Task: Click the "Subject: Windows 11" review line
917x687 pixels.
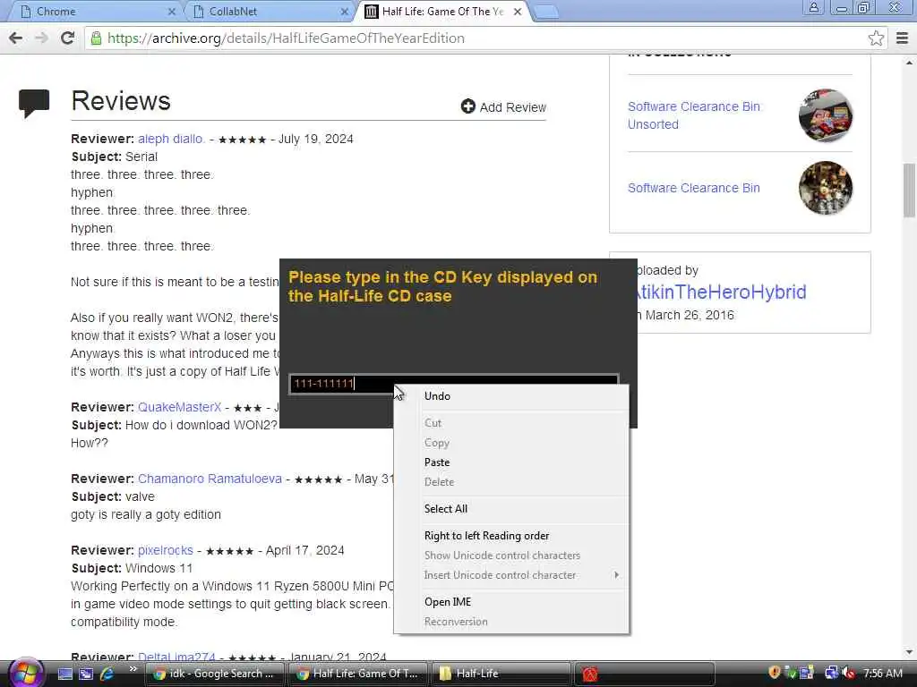Action: [x=132, y=568]
